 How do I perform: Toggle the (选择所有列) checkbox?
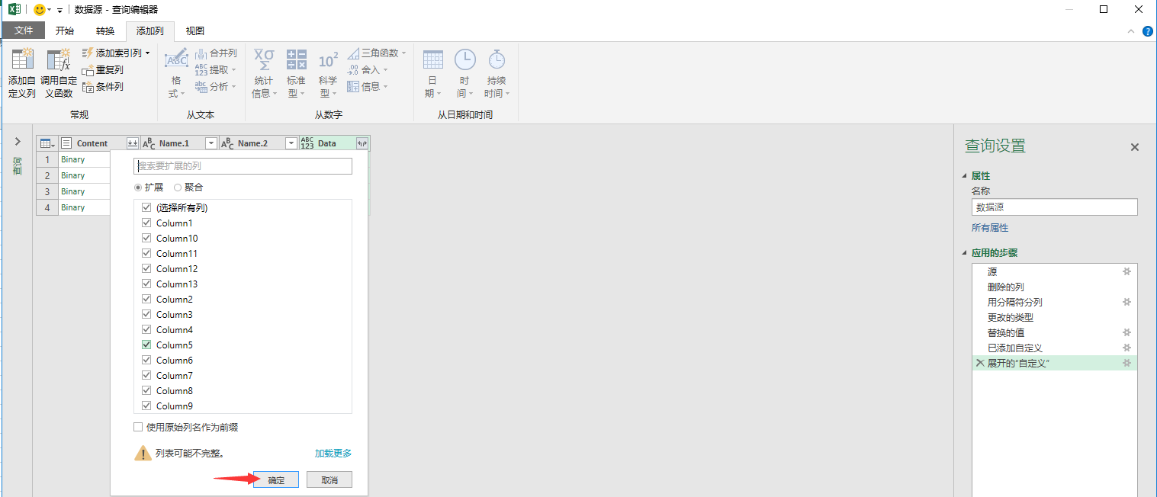pyautogui.click(x=146, y=207)
